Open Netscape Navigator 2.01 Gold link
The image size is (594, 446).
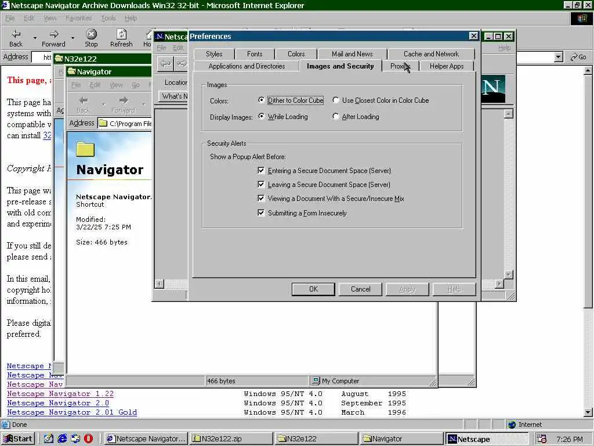click(72, 412)
